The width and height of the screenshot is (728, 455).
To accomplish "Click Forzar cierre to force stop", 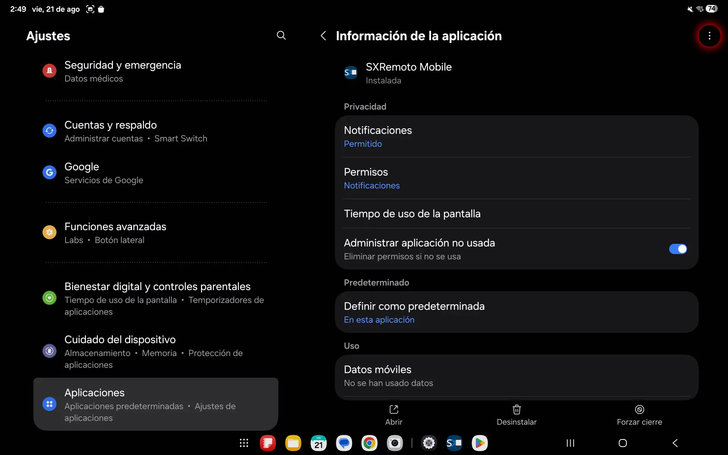I will tap(639, 415).
